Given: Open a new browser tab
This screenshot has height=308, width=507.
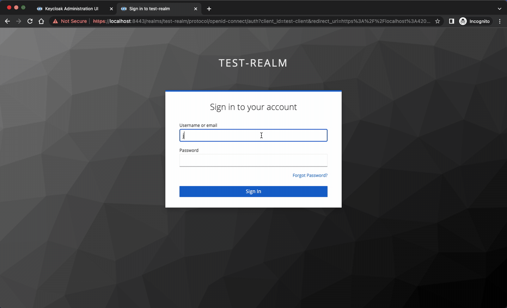Looking at the screenshot, I should (209, 8).
